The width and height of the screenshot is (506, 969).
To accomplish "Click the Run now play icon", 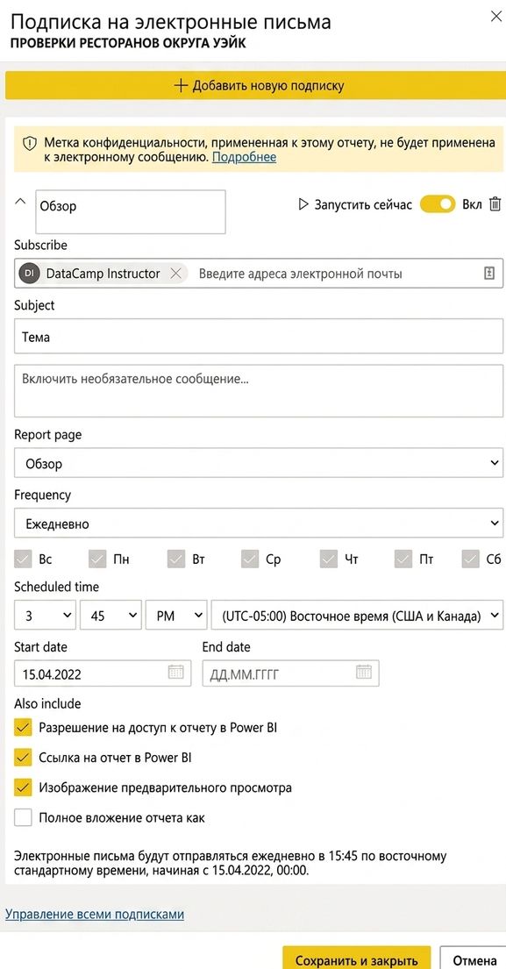I will (303, 204).
